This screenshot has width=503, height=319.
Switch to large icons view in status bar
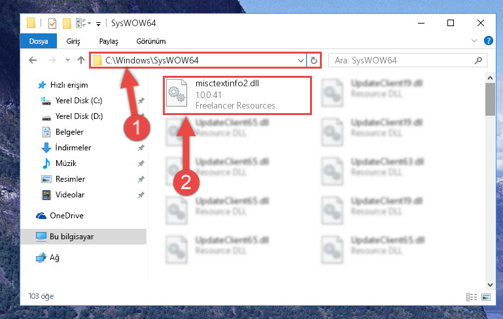(x=486, y=297)
